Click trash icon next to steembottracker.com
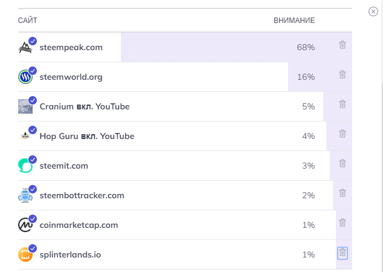Image resolution: width=383 pixels, height=272 pixels. click(343, 193)
